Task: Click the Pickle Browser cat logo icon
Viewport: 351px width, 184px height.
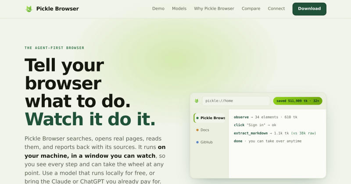Action: point(29,9)
